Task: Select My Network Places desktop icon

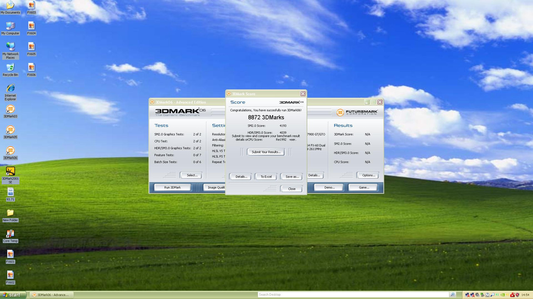Action: coord(10,50)
